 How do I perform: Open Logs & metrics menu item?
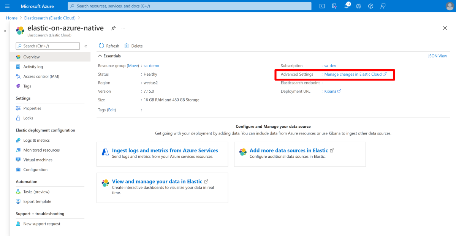[36, 140]
